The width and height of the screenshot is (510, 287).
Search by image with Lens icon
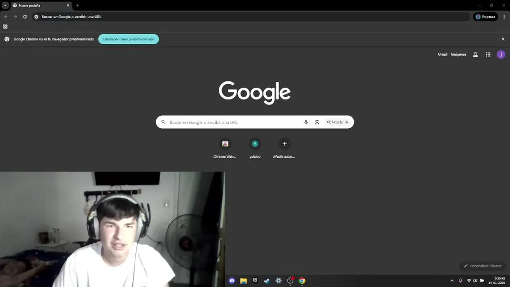point(317,122)
